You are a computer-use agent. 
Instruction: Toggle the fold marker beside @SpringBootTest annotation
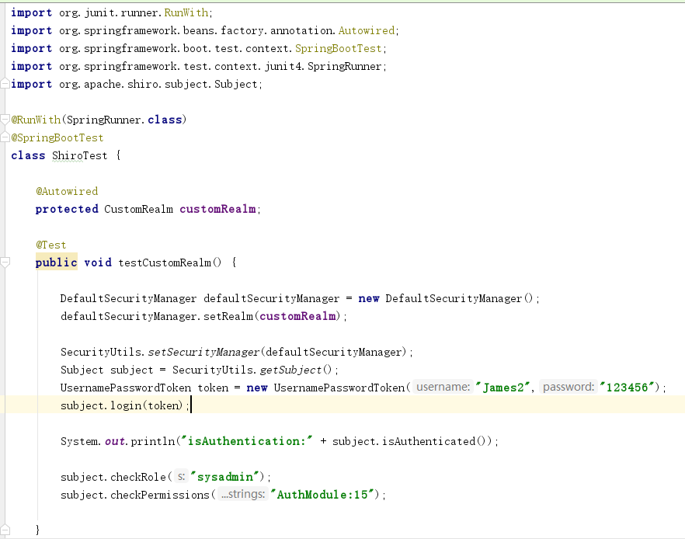(5, 137)
